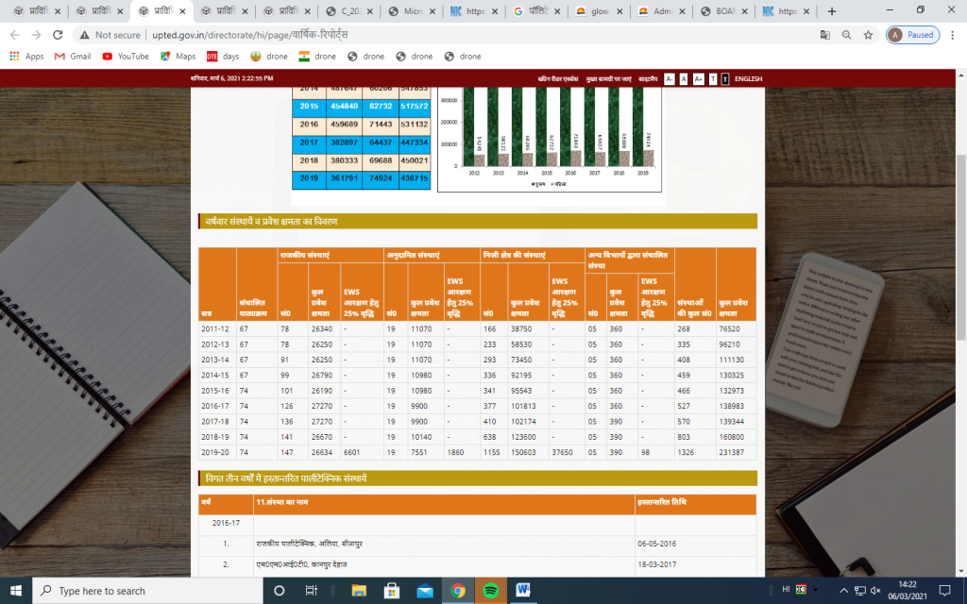Toggle the dark contrast theme 'T' button
Screen dimensions: 967x604
point(725,79)
